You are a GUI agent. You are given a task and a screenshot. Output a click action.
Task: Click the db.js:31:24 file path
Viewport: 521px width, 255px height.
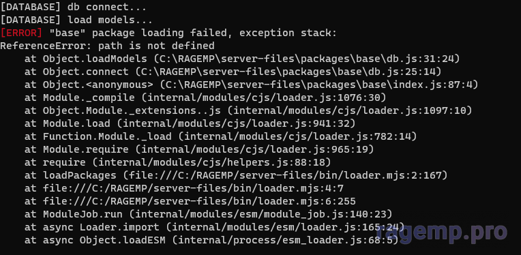307,59
